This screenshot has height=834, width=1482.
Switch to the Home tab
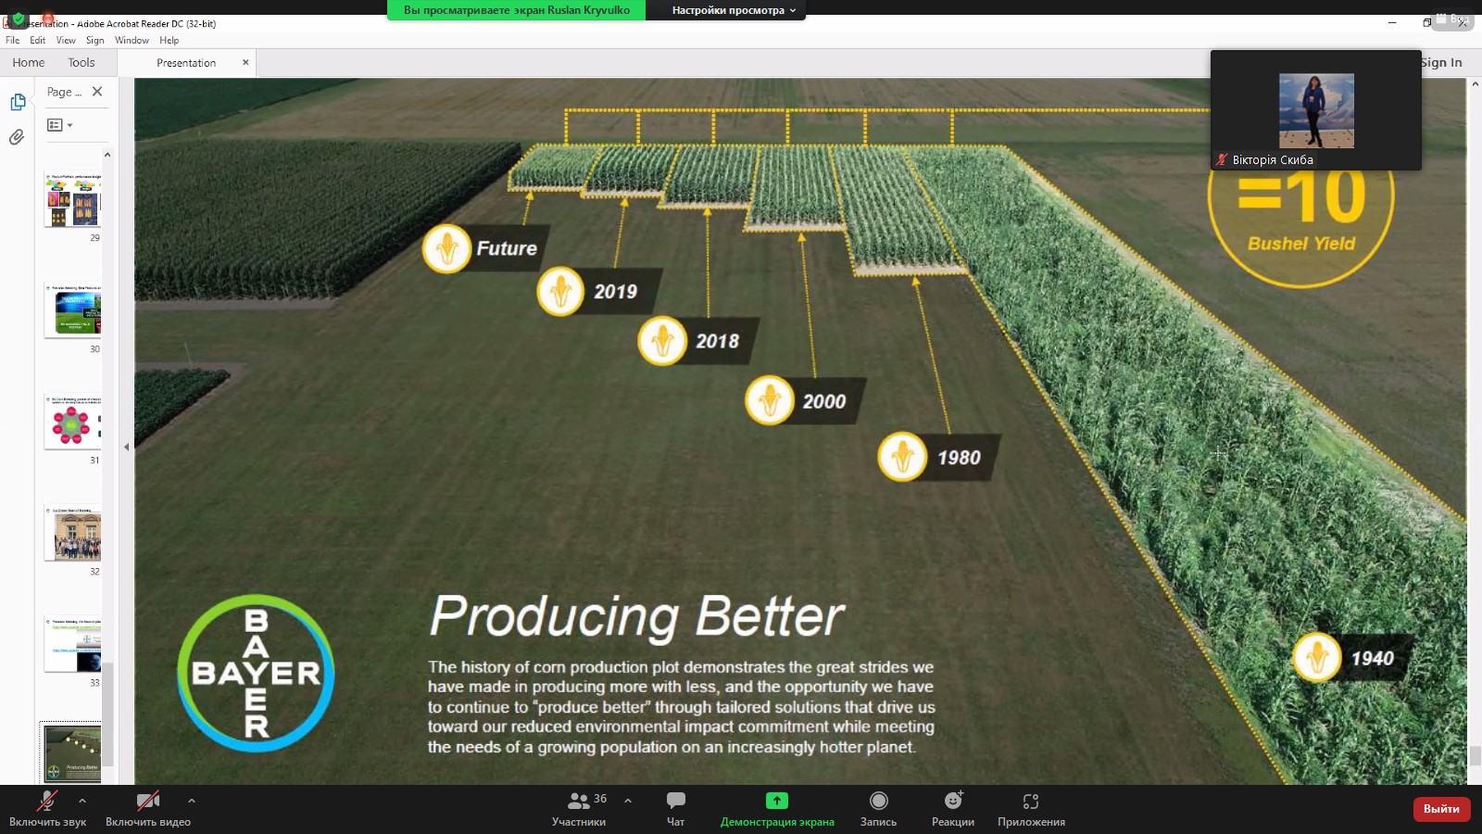29,62
